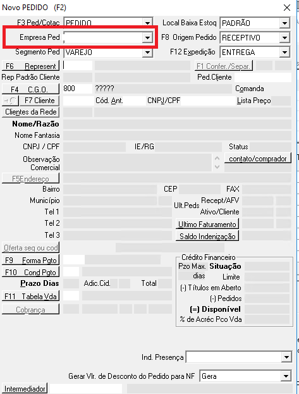Click the Lista Preço label

(253, 101)
